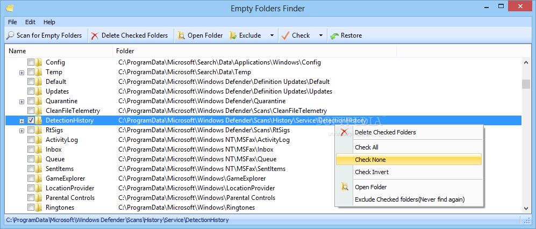The height and width of the screenshot is (229, 536).
Task: Choose Check None in context menu
Action: tap(409, 160)
